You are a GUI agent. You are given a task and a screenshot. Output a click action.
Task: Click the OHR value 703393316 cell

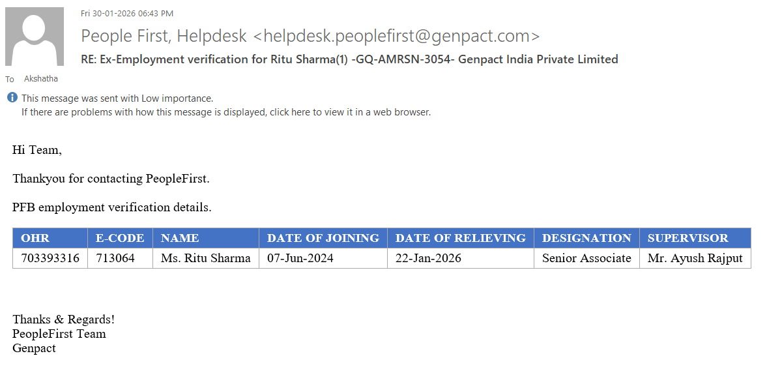(x=50, y=258)
